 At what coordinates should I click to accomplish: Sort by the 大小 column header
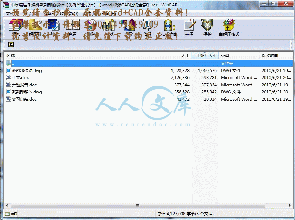pos(178,55)
